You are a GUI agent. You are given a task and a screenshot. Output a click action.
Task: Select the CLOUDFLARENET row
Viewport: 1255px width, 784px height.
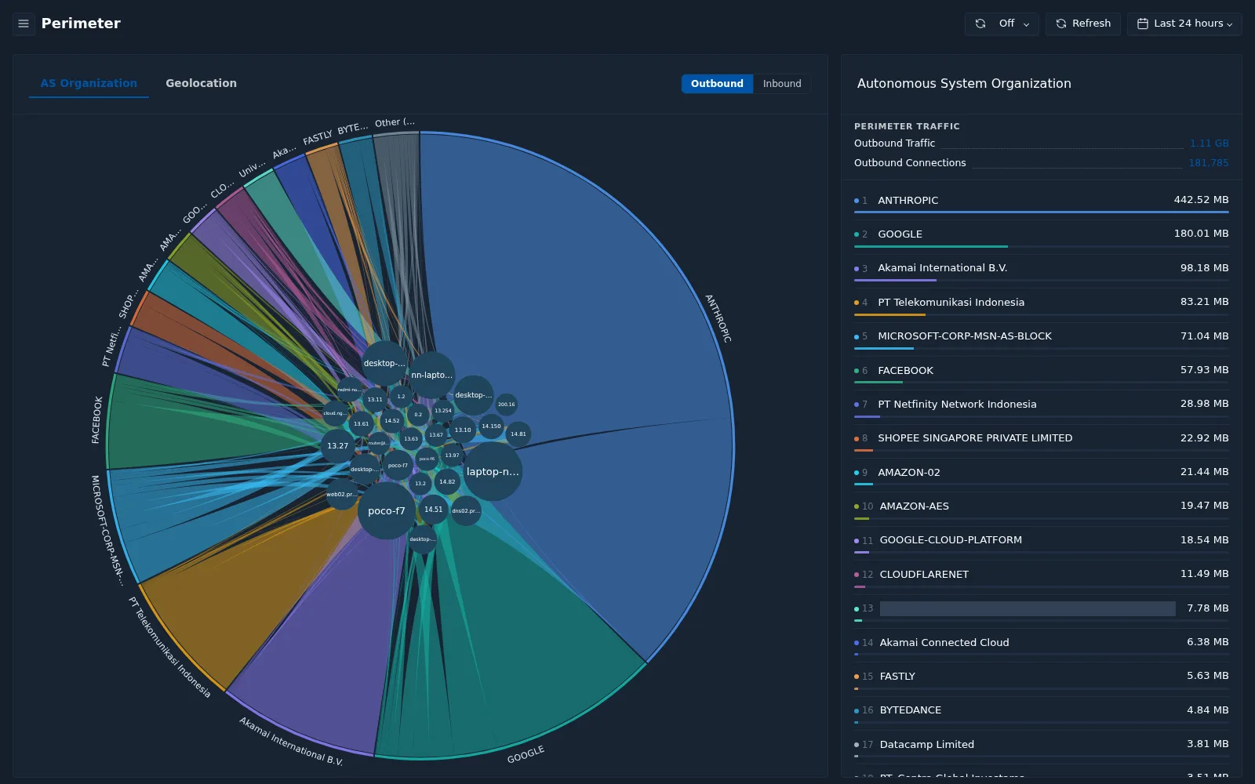tap(1042, 575)
